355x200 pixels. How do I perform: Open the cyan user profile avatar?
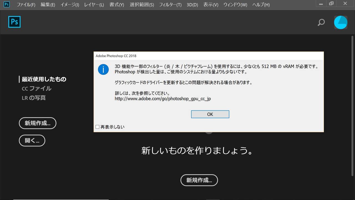click(x=341, y=22)
